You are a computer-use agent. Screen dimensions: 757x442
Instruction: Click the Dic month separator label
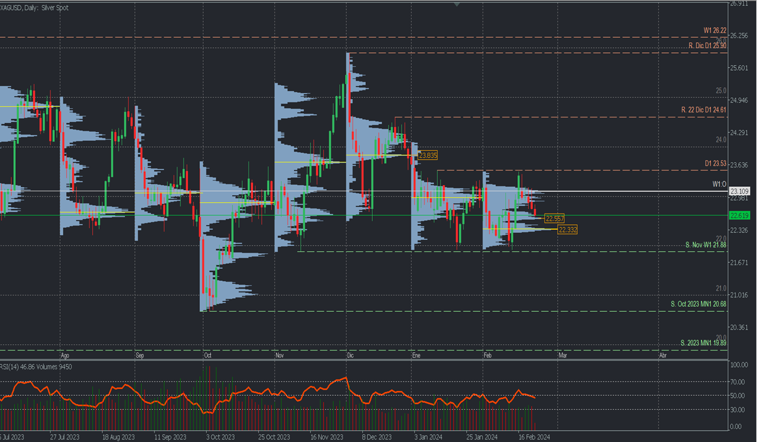(350, 355)
